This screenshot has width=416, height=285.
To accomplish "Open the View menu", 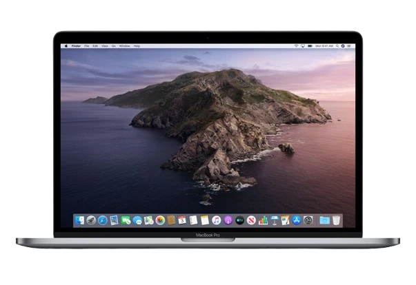I will pyautogui.click(x=105, y=46).
